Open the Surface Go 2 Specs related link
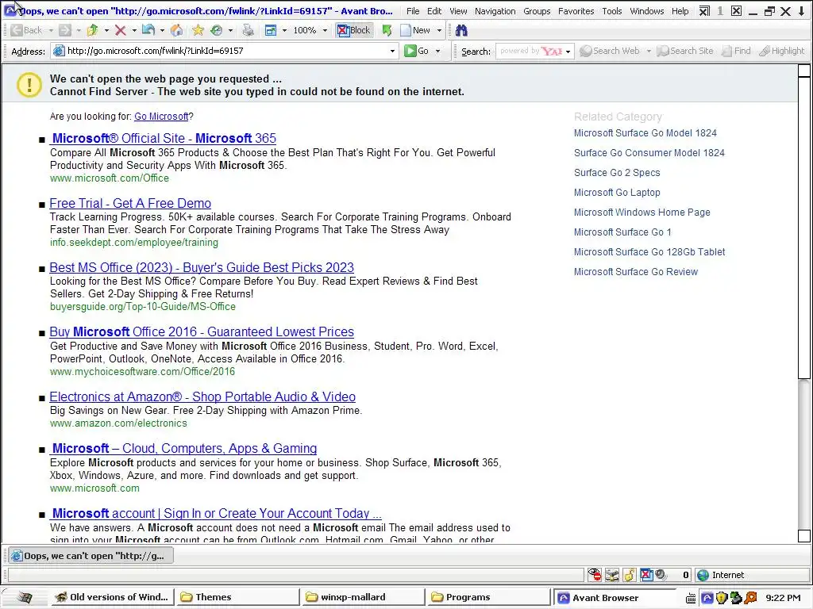 click(x=616, y=172)
